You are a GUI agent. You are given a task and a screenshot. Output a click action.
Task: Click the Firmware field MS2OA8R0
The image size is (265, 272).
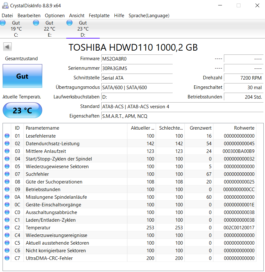point(137,59)
